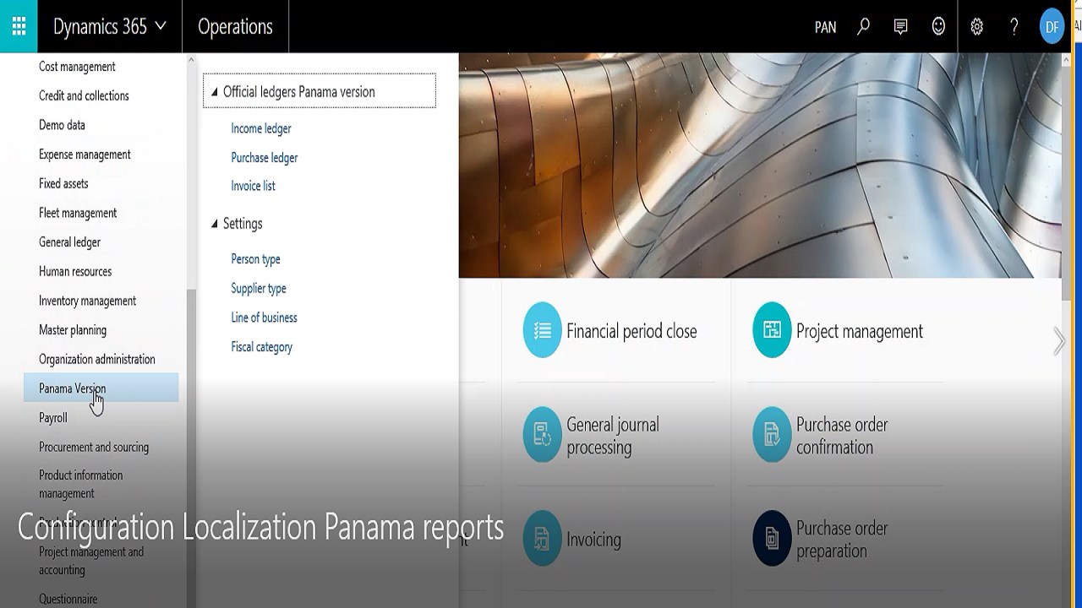
Task: Select Fleet management module
Action: (x=78, y=213)
